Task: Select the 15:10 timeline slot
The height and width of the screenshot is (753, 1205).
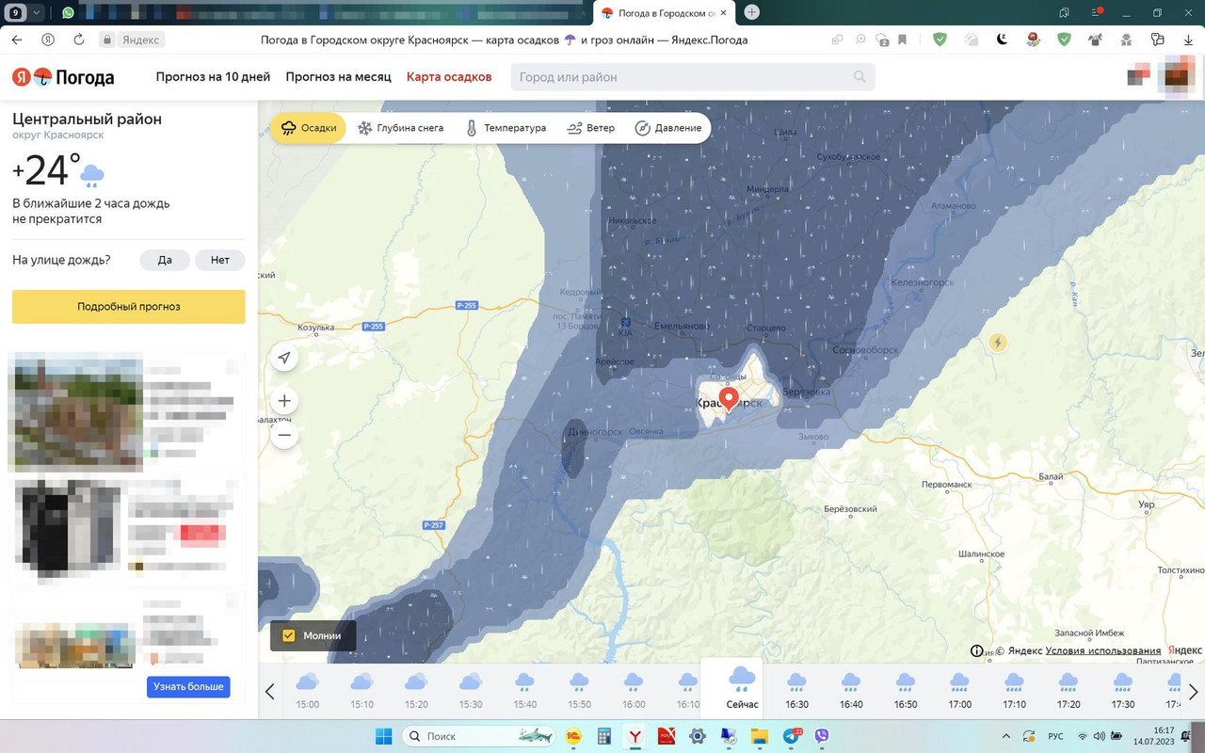Action: [361, 691]
